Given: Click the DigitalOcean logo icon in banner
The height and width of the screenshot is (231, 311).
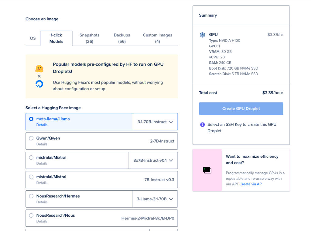Looking at the screenshot, I should (x=39, y=84).
